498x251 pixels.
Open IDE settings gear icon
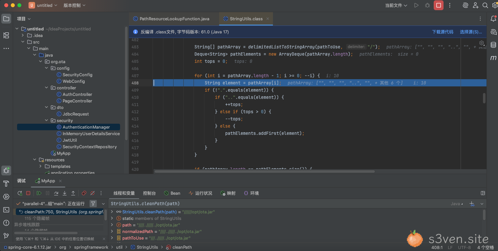click(x=495, y=5)
